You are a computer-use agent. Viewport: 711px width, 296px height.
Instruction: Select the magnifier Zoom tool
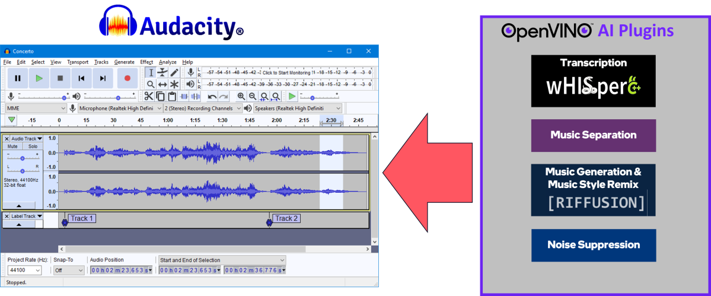[x=151, y=84]
